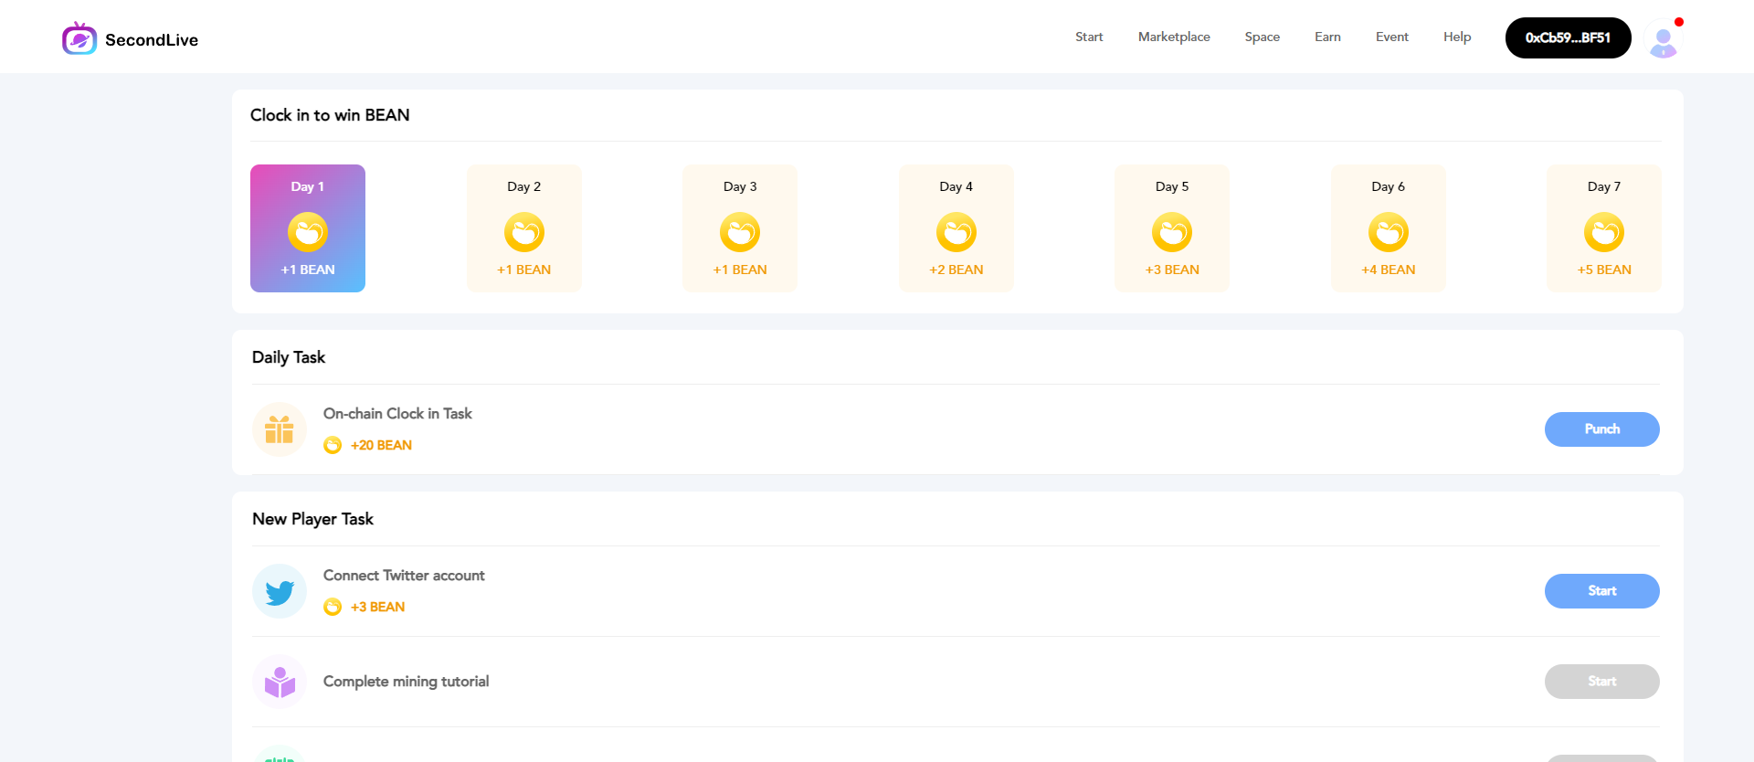Image resolution: width=1754 pixels, height=762 pixels.
Task: Open the Space page
Action: click(1263, 37)
